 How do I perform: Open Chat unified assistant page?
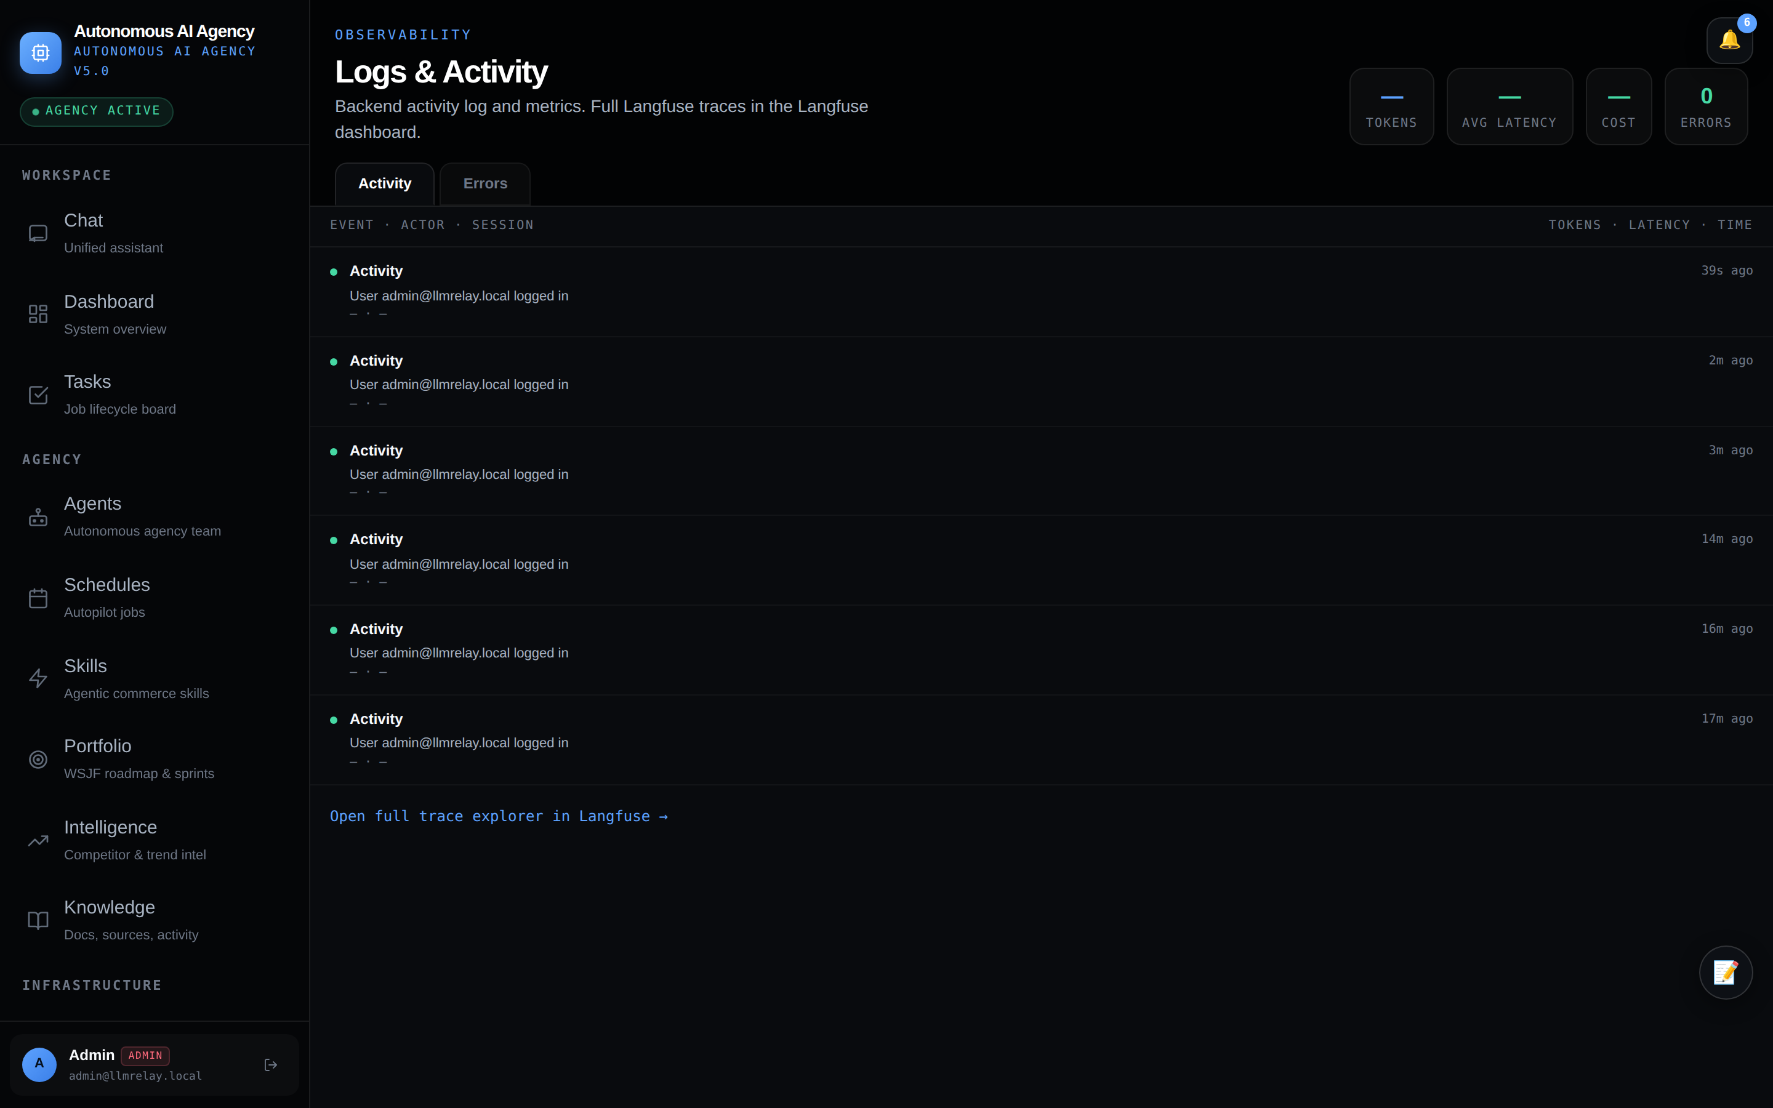[155, 234]
